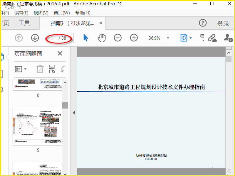
Task: Click the add user share icon
Action: coord(228,38)
